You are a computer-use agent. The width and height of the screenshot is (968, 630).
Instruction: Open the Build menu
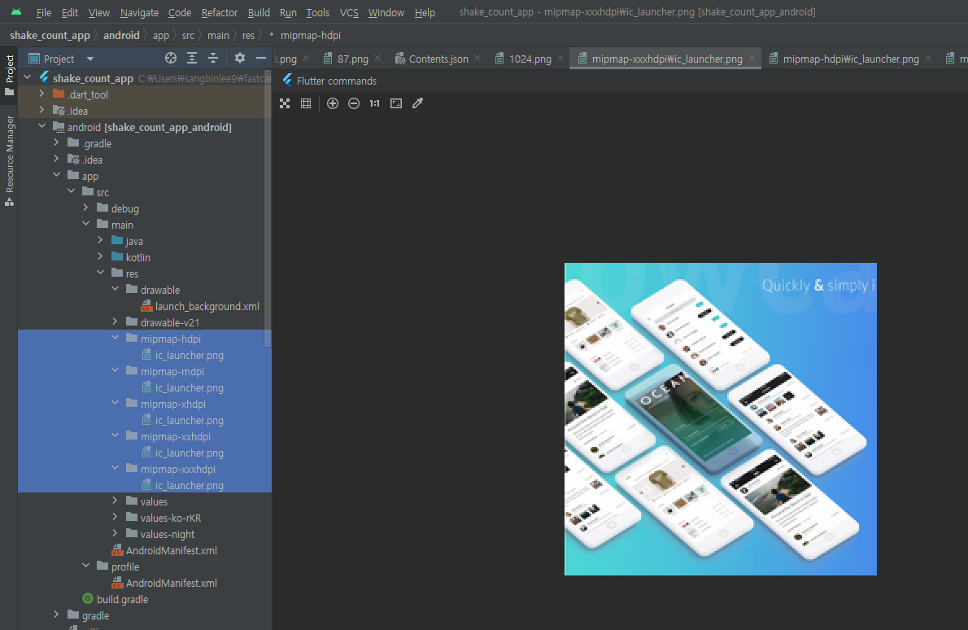pos(259,12)
